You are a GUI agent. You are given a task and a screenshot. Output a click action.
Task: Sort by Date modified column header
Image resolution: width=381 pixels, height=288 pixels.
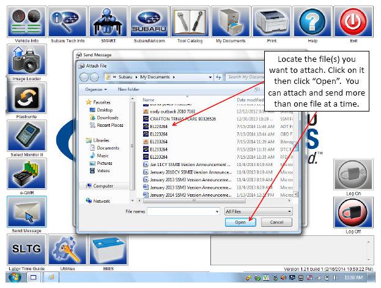click(250, 100)
